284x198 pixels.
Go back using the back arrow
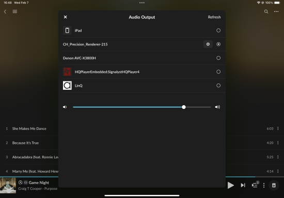pyautogui.click(x=5, y=11)
